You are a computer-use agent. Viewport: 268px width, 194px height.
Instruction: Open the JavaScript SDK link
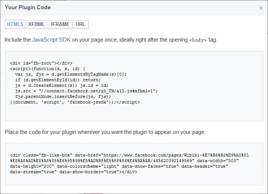tap(51, 40)
